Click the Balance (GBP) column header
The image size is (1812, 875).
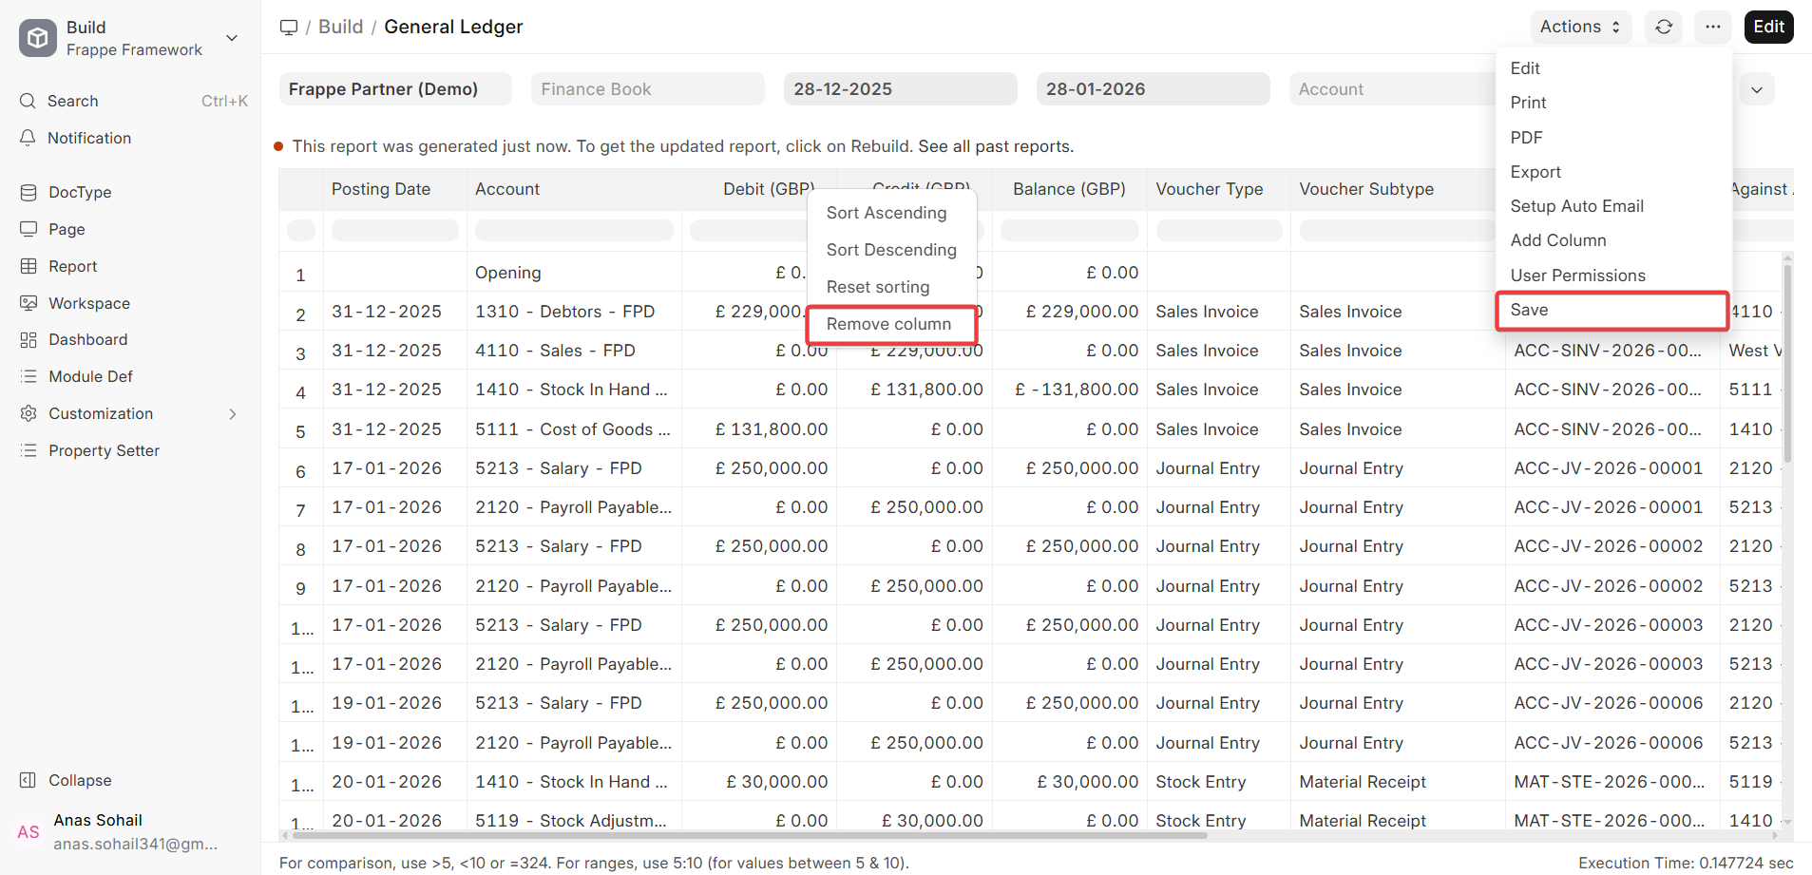coord(1069,189)
